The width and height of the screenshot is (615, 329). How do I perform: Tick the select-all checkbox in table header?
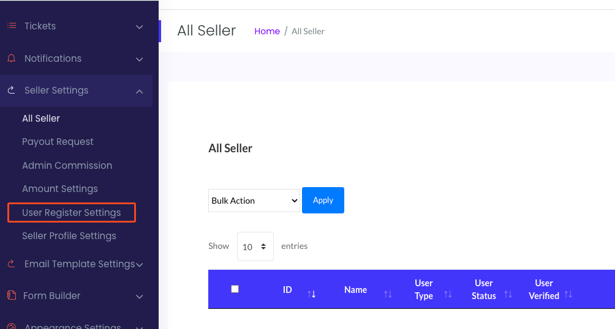coord(235,289)
